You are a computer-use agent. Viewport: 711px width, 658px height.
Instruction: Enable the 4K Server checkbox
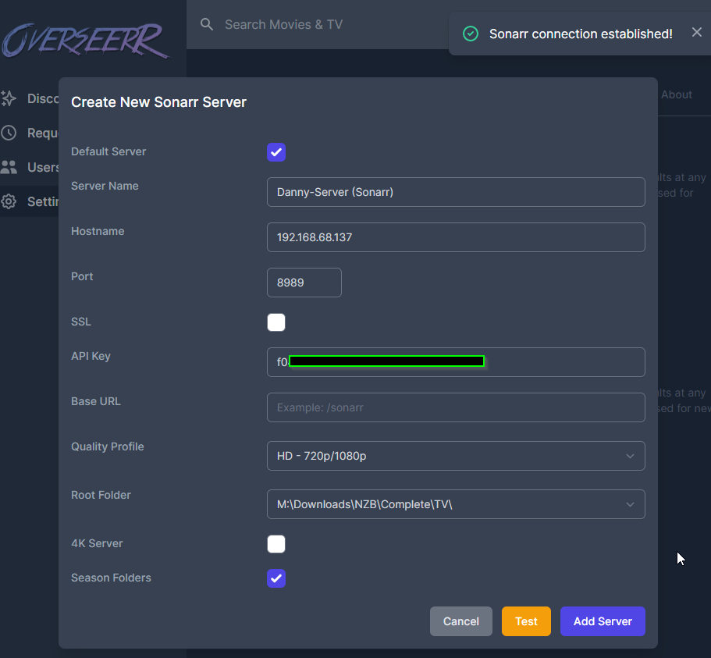click(276, 544)
